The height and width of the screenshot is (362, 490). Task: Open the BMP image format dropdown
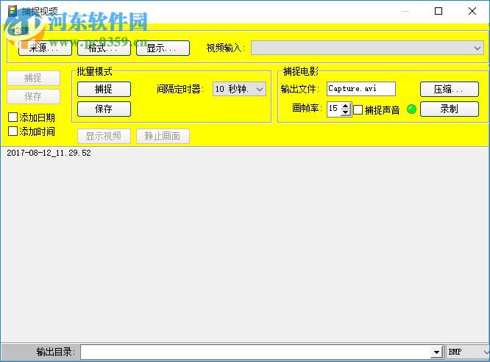pyautogui.click(x=468, y=352)
